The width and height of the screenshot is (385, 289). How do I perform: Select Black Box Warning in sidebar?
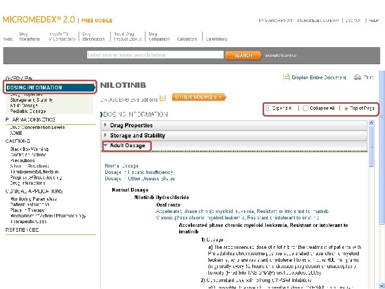(x=29, y=149)
